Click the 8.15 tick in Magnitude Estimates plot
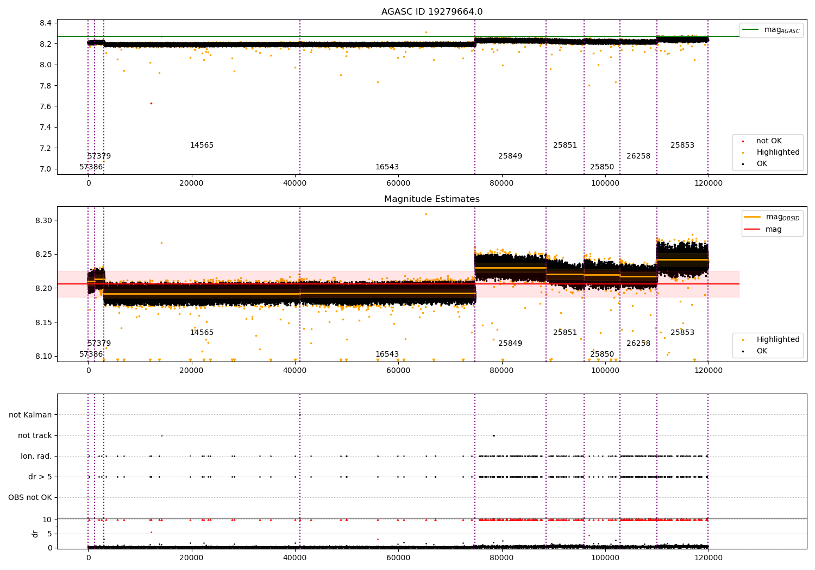This screenshot has height=570, width=815. [x=44, y=322]
